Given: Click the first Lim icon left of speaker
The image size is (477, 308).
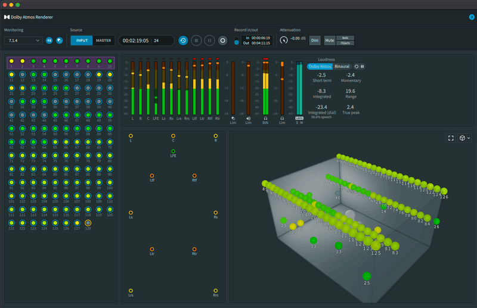Looking at the screenshot, I should (233, 119).
